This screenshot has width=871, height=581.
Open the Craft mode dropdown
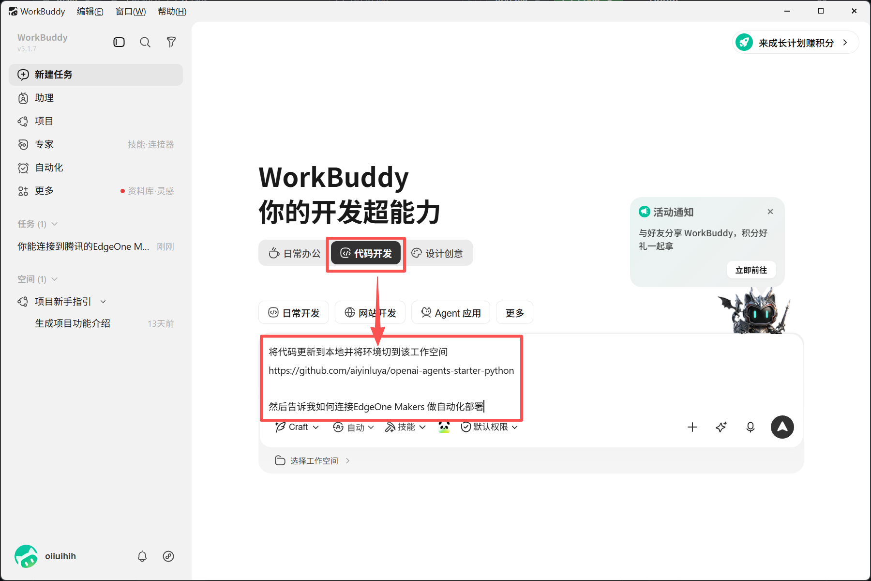297,427
